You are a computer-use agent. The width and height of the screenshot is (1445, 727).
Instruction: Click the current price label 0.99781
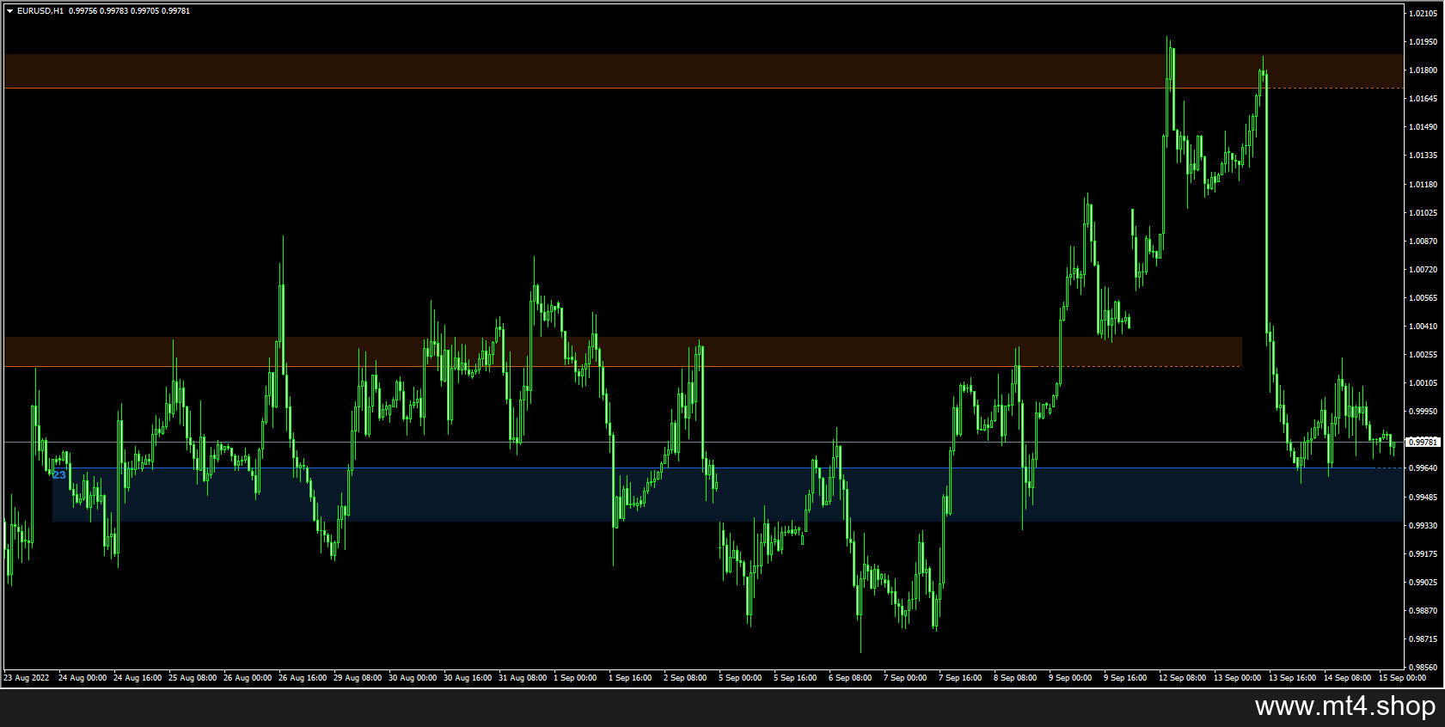[x=1423, y=442]
